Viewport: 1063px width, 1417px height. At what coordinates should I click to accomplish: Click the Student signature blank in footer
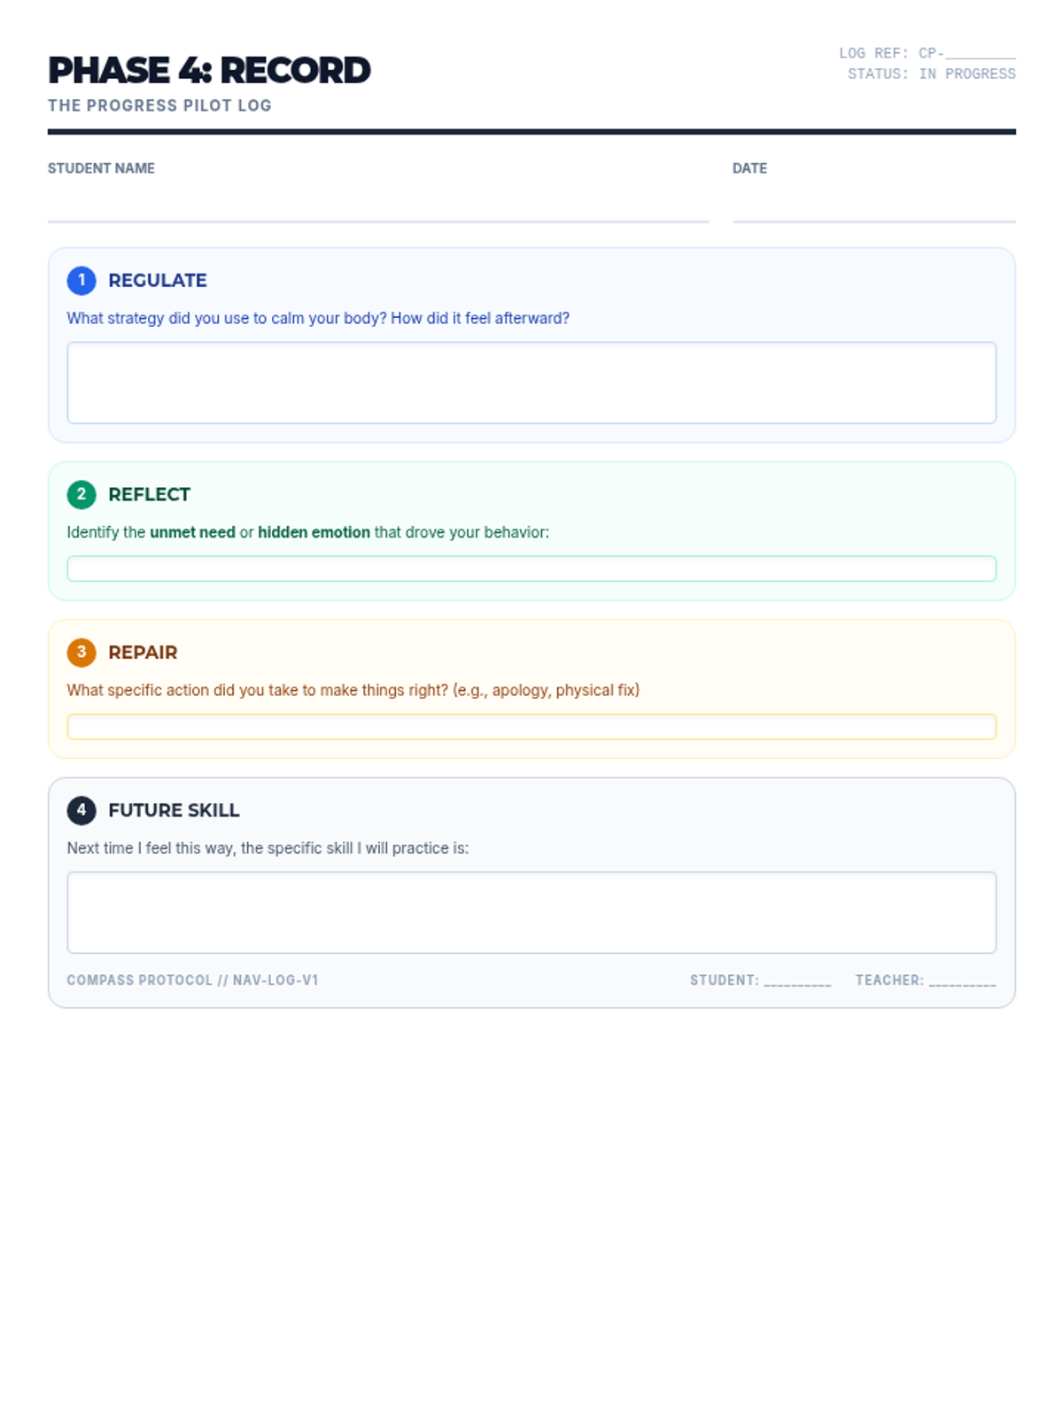pos(797,980)
